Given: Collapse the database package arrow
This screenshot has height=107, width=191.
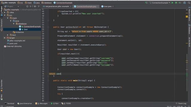Looking at the screenshot, I should (14, 24).
